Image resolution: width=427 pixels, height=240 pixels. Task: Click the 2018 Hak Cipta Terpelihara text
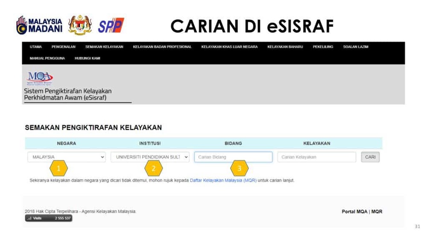(x=81, y=211)
